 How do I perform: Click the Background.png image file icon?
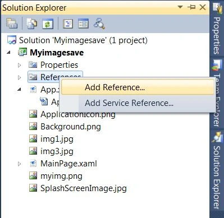click(33, 126)
